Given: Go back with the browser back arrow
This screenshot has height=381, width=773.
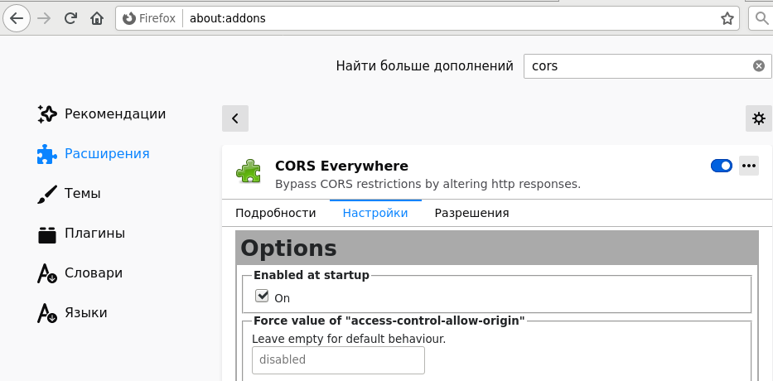Looking at the screenshot, I should tap(17, 19).
